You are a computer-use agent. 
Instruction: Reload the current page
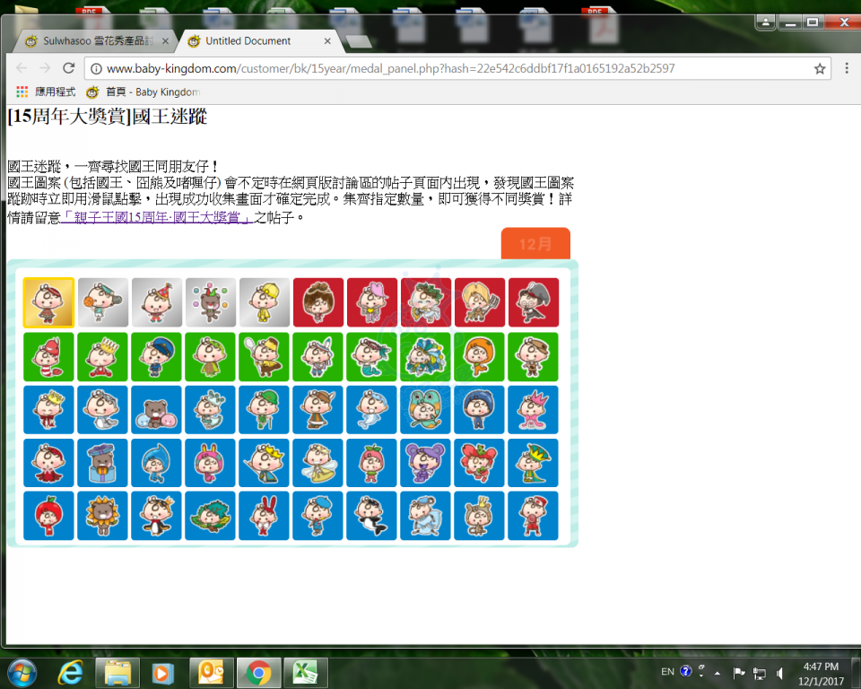[x=68, y=68]
